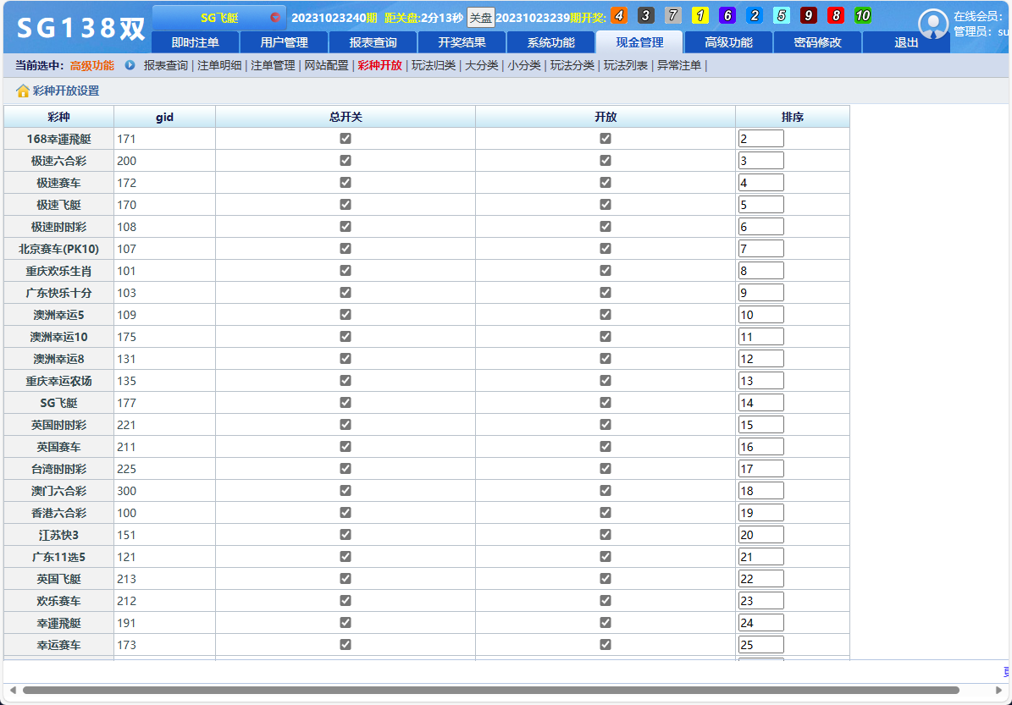Select the 现金管理 tab
1012x705 pixels.
(x=639, y=42)
